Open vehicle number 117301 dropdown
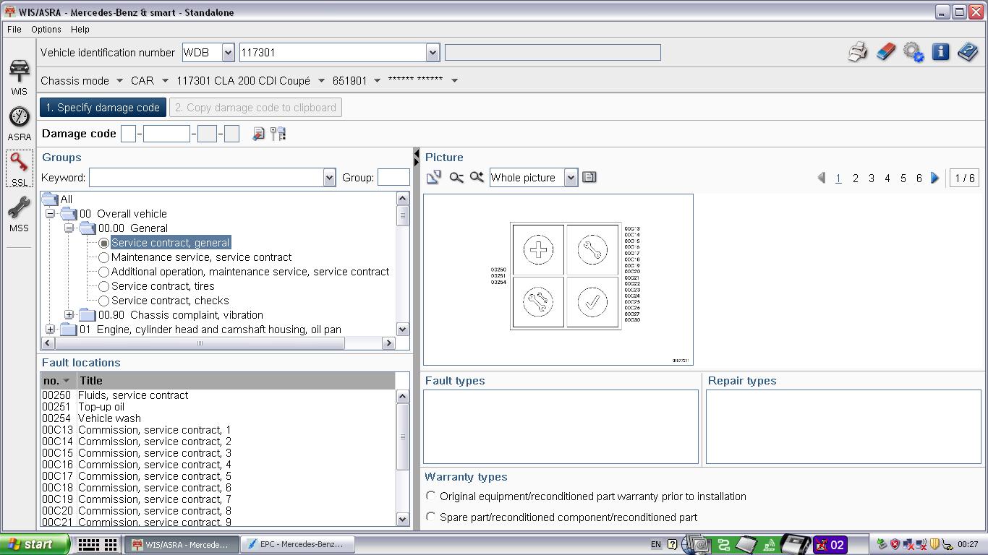This screenshot has height=555, width=988. click(x=433, y=52)
